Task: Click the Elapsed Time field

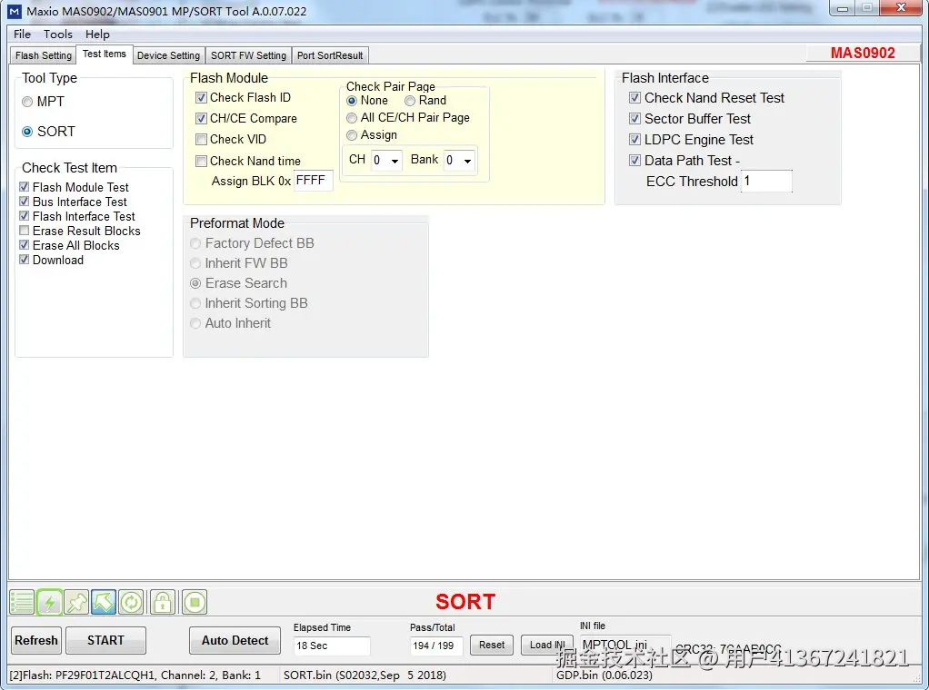Action: tap(332, 646)
